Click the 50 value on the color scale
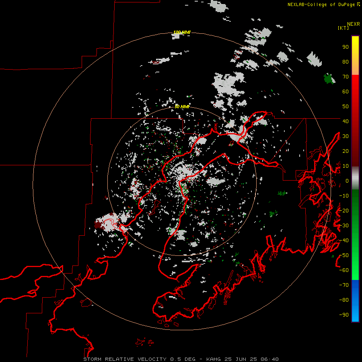The height and width of the screenshot is (362, 362). pyautogui.click(x=346, y=107)
